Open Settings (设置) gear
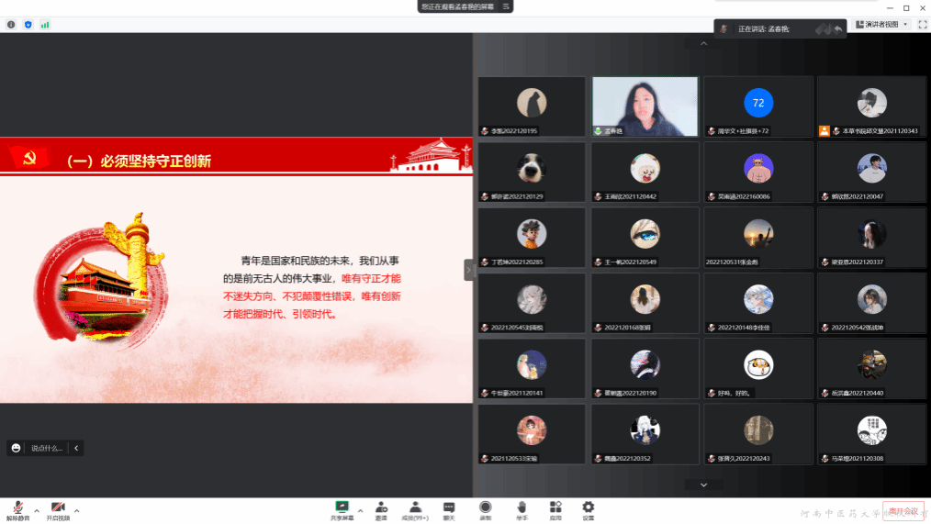This screenshot has height=524, width=931. (x=588, y=508)
